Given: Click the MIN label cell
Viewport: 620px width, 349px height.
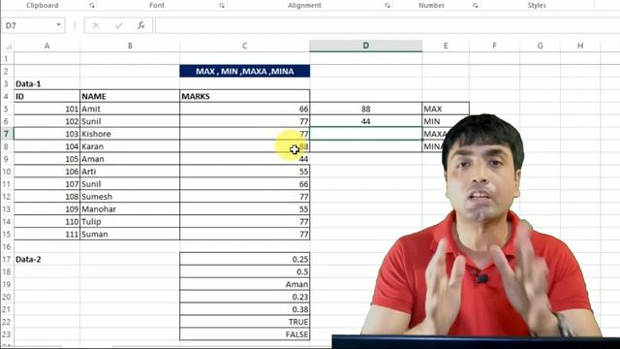Looking at the screenshot, I should coord(446,121).
